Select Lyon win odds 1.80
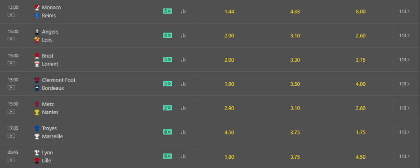The height and width of the screenshot is (168, 420). tap(229, 157)
